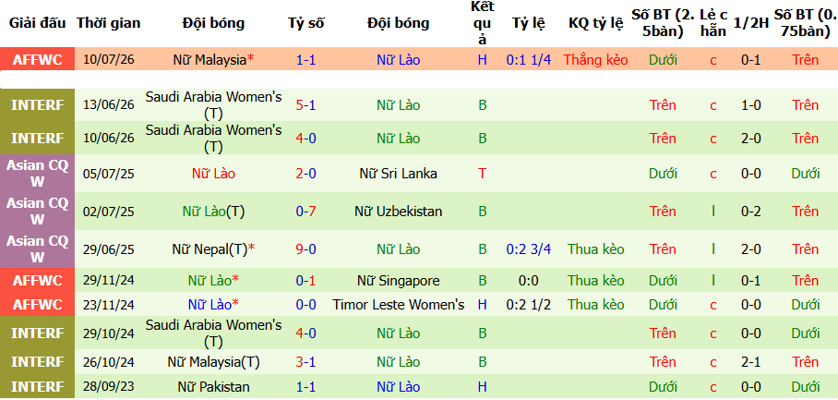The image size is (838, 400).
Task: Select the 0-7 score on 02/07/25
Action: (x=305, y=212)
